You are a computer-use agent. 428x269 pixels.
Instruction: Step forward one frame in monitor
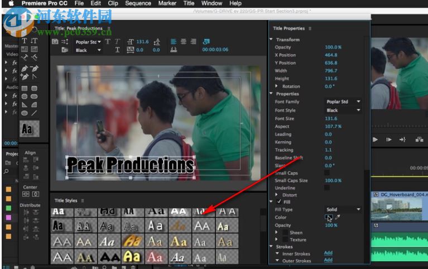[x=389, y=140]
